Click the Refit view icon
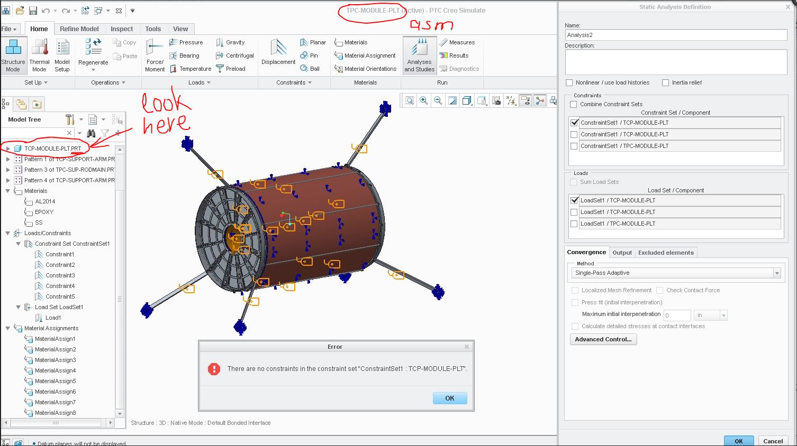 [410, 100]
